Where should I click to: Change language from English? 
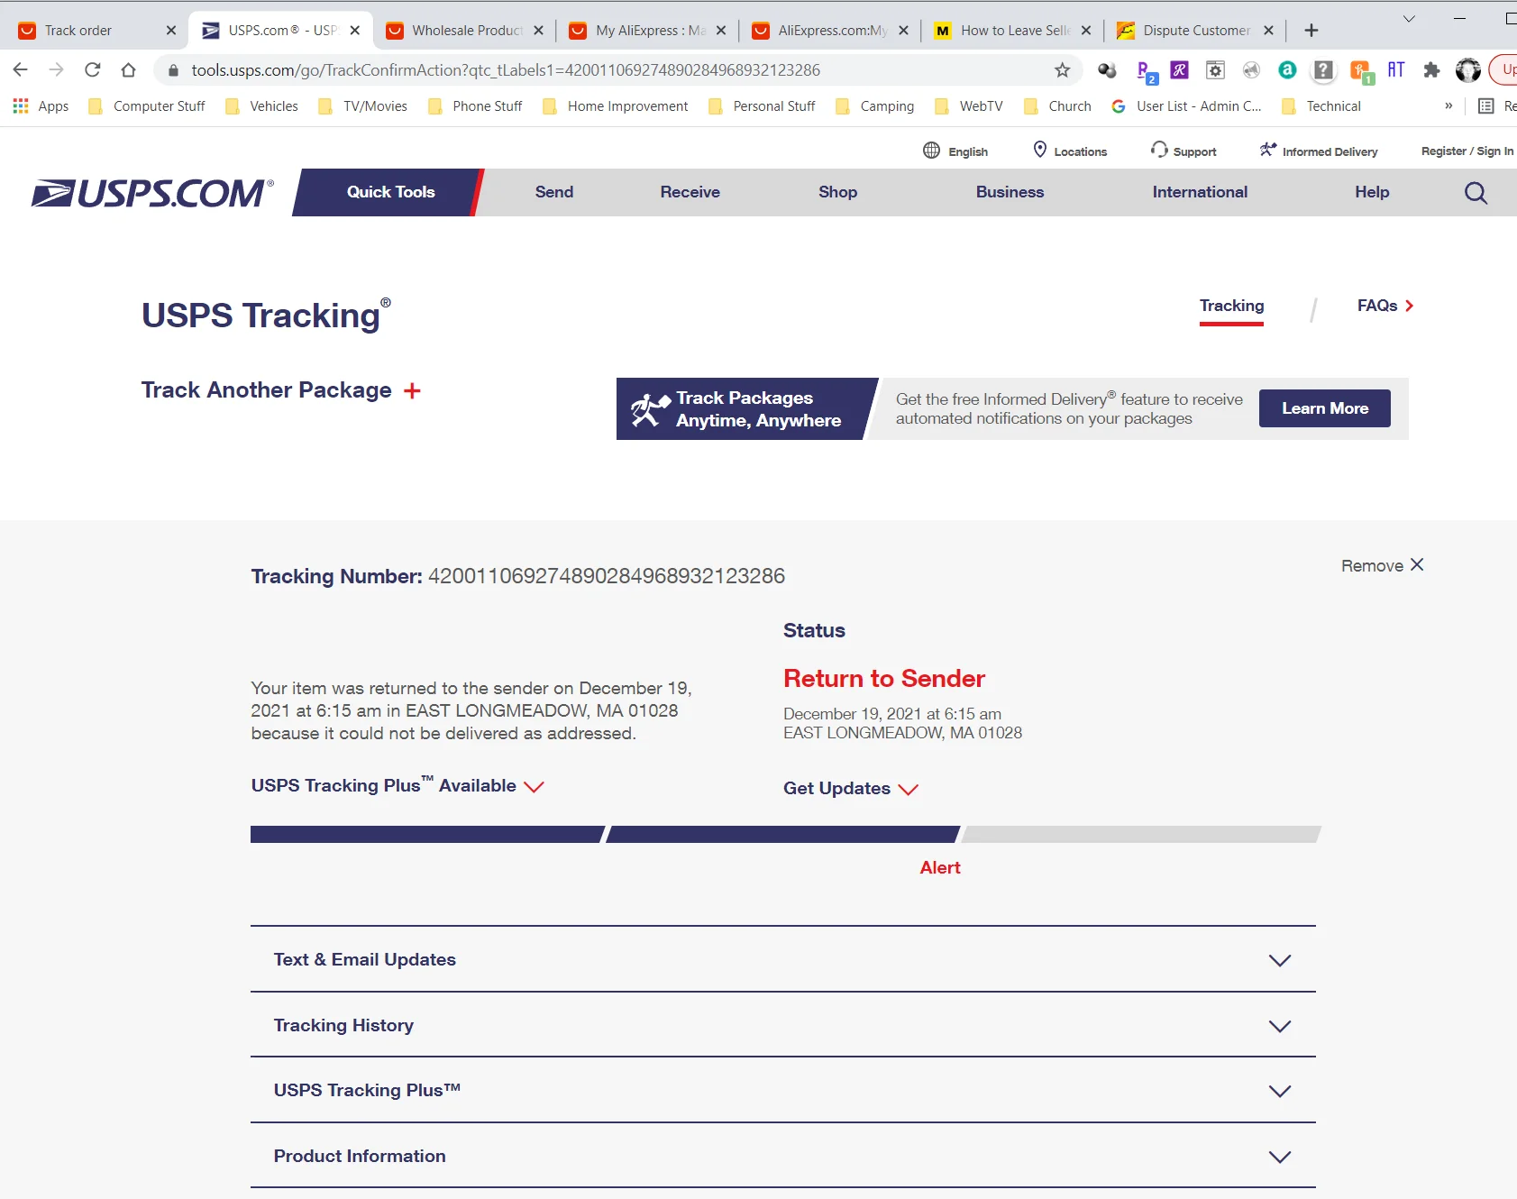pos(955,151)
